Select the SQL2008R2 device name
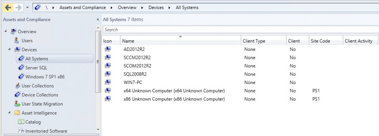 click(x=135, y=74)
